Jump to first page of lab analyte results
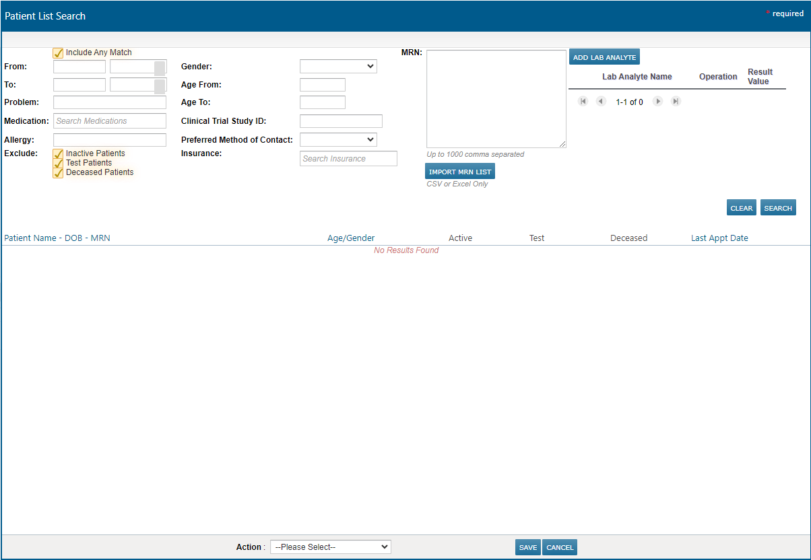The width and height of the screenshot is (811, 560). coord(583,101)
